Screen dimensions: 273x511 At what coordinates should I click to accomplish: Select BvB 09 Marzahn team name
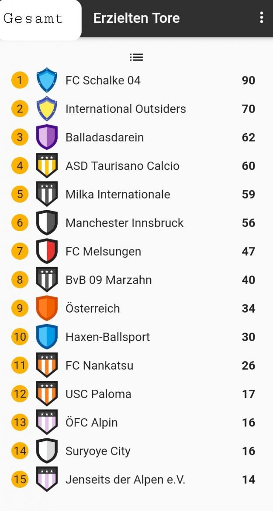click(x=108, y=280)
